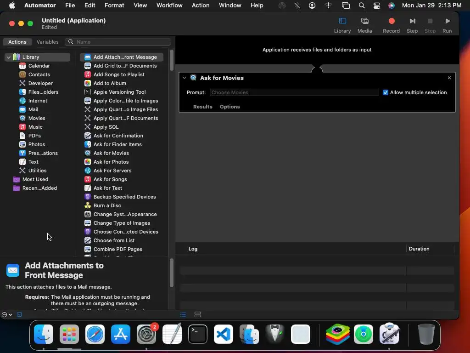Select Change Type of Images action
Screen dimensions: 470x353
pos(122,223)
